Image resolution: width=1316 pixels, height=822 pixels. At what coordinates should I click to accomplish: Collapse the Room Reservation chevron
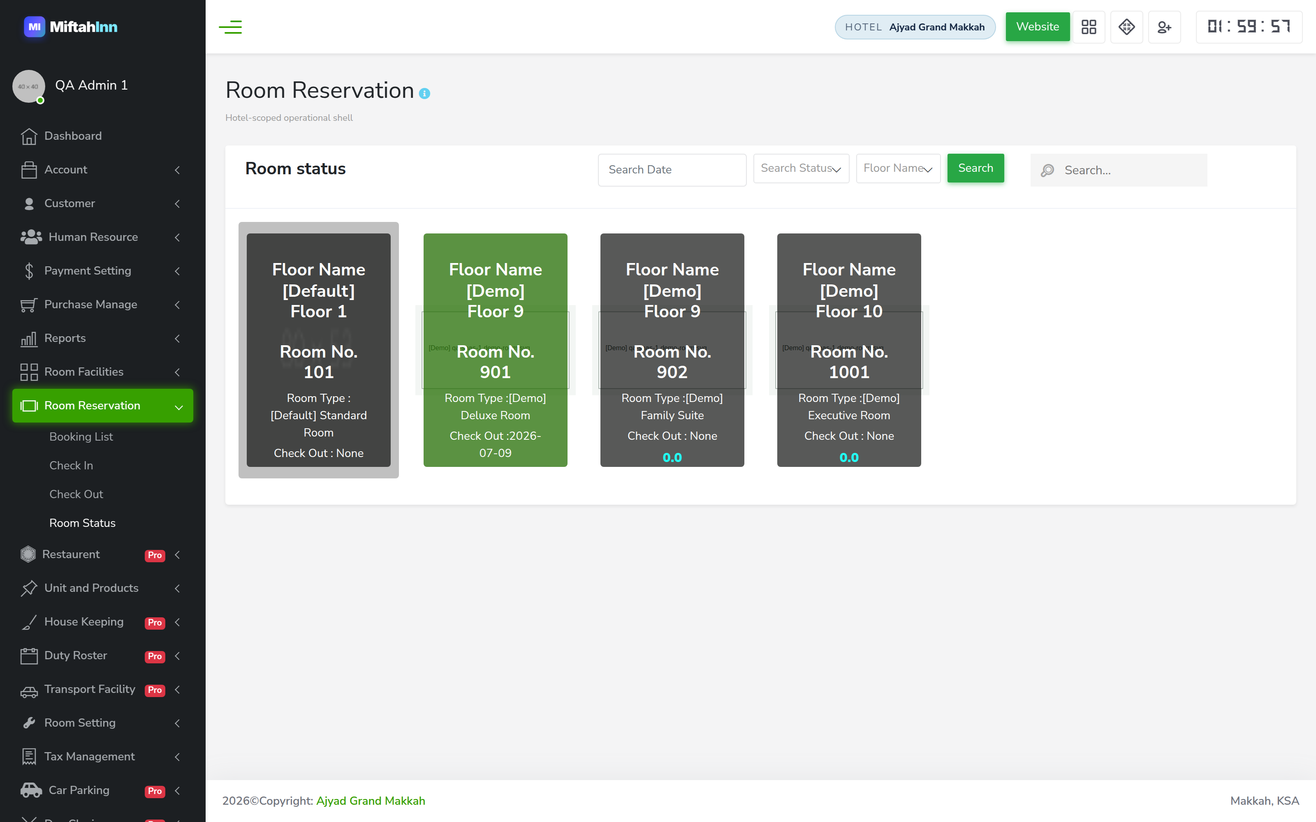pos(178,407)
